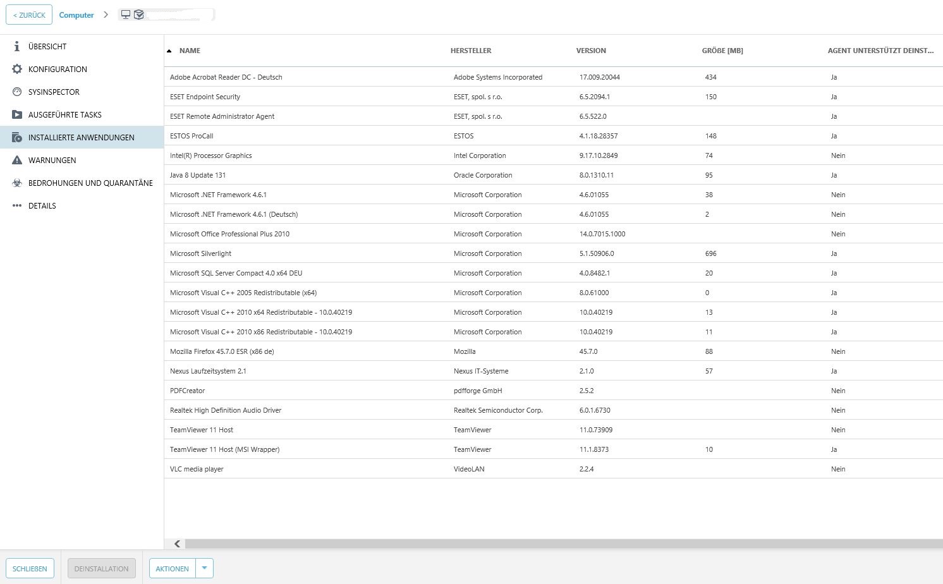Viewport: 943px width, 584px height.
Task: Click the SysInspector gauge icon
Action: 17,92
